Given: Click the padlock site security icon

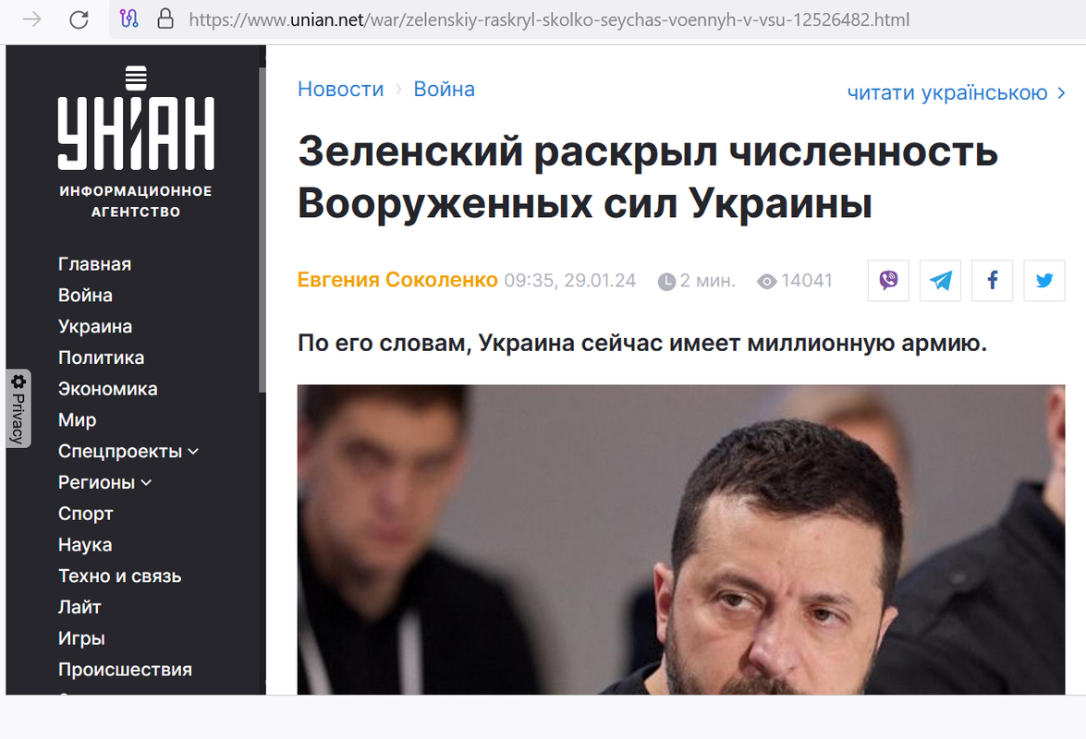Looking at the screenshot, I should click(x=165, y=18).
